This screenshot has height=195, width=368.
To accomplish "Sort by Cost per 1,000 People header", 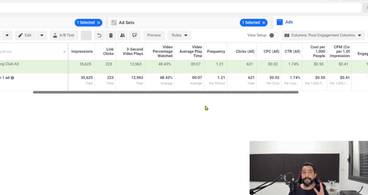I will (x=317, y=52).
